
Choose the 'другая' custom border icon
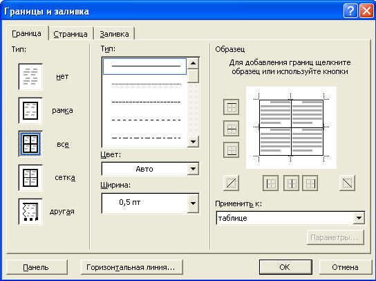[x=30, y=212]
